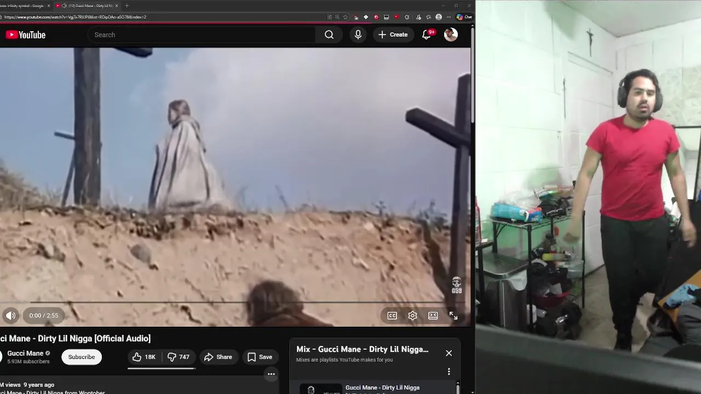This screenshot has width=701, height=394.
Task: Enter full screen video mode
Action: click(453, 316)
